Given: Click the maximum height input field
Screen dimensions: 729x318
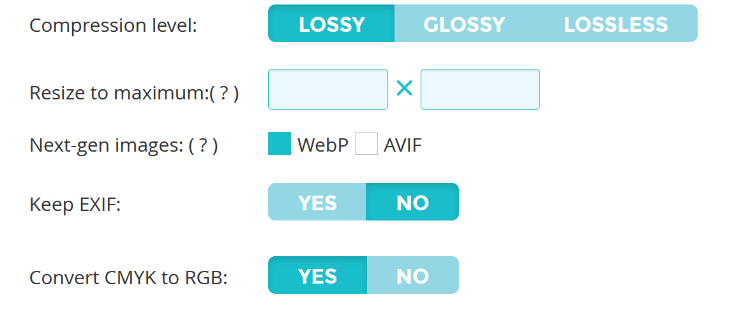Looking at the screenshot, I should tap(480, 89).
